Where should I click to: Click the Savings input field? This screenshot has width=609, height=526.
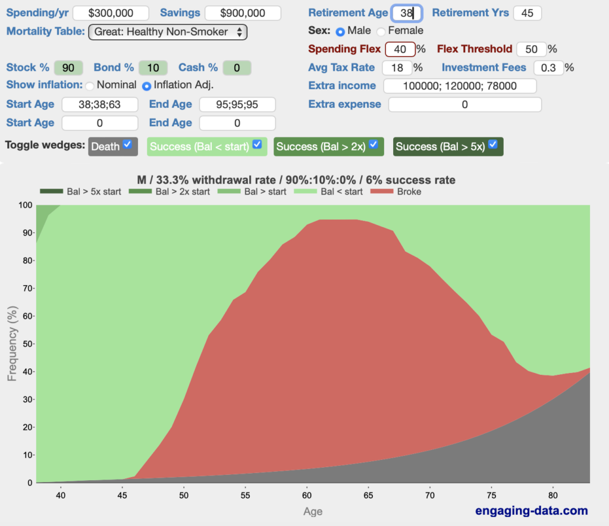pyautogui.click(x=243, y=13)
